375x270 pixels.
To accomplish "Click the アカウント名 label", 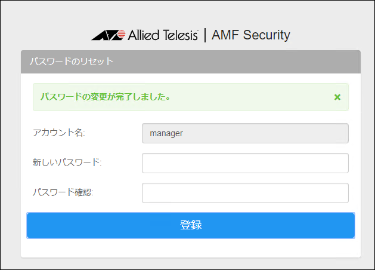I will (x=59, y=133).
